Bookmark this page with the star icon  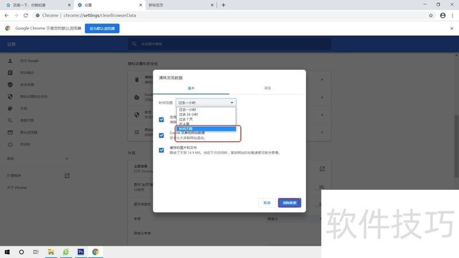[431, 15]
